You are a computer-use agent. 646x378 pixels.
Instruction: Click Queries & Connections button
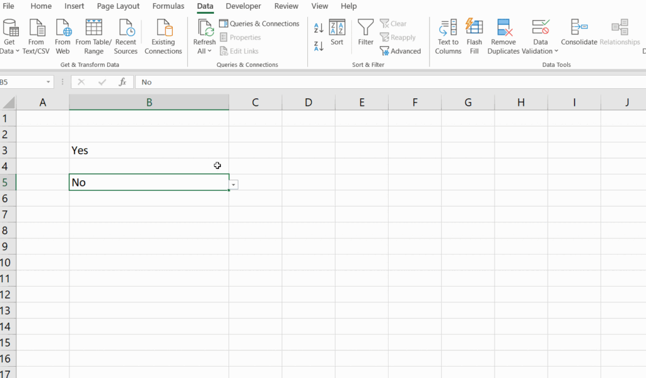click(x=259, y=24)
